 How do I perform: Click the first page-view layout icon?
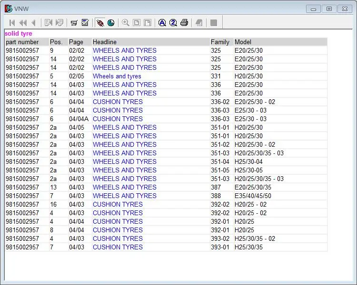[x=137, y=23]
